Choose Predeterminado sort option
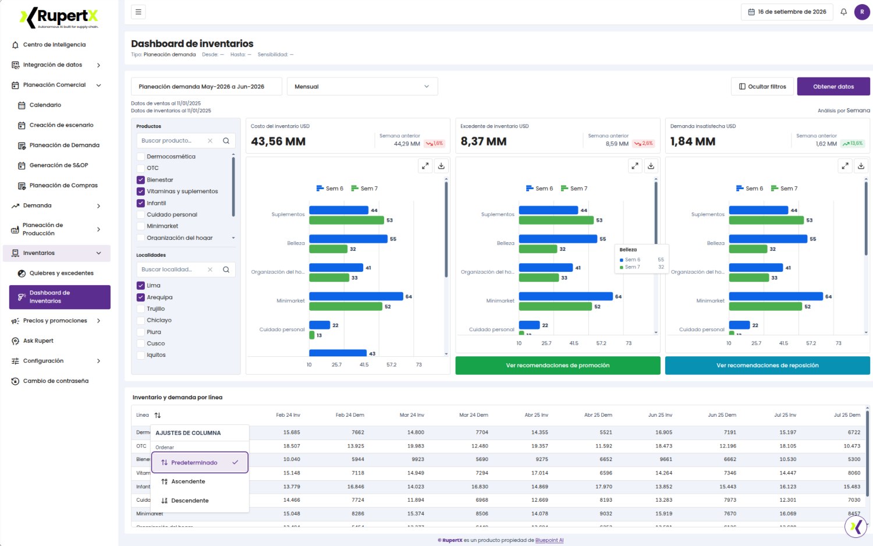Image resolution: width=873 pixels, height=546 pixels. (x=200, y=463)
